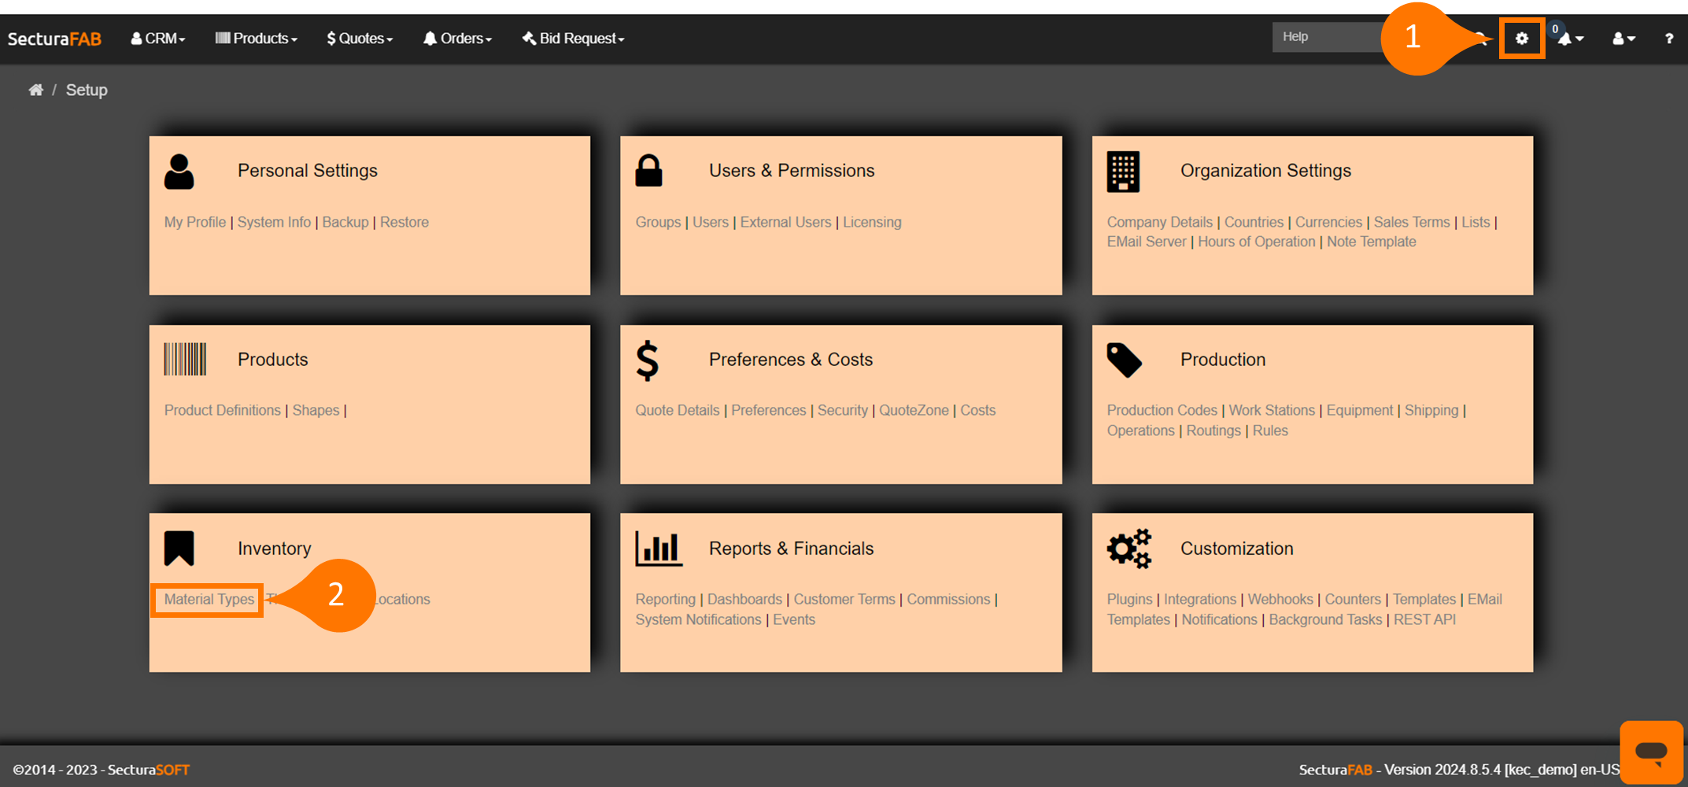Click the question mark help icon

coord(1668,39)
